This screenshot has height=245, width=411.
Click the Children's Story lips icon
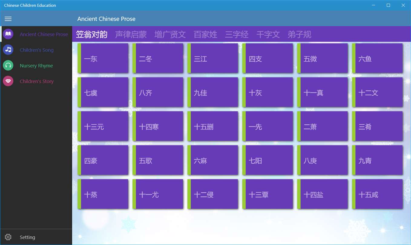[x=8, y=81]
